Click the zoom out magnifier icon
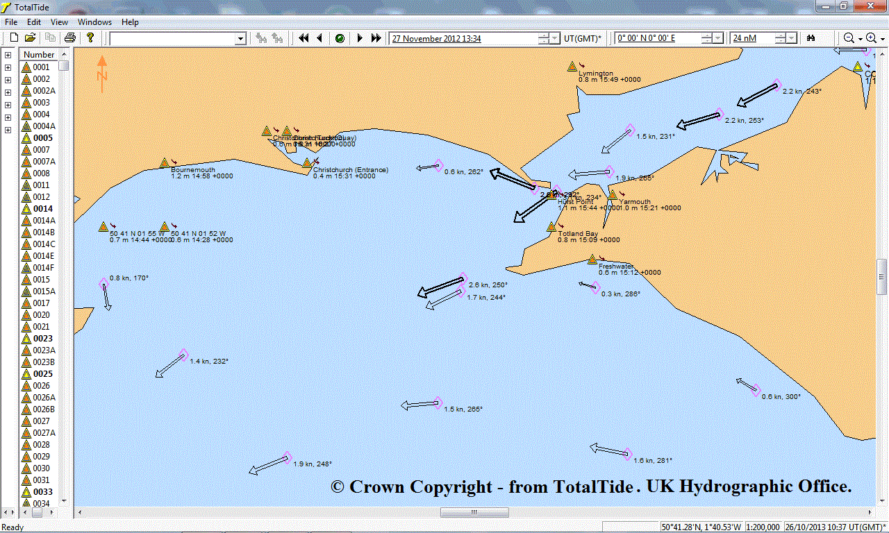 [x=849, y=38]
